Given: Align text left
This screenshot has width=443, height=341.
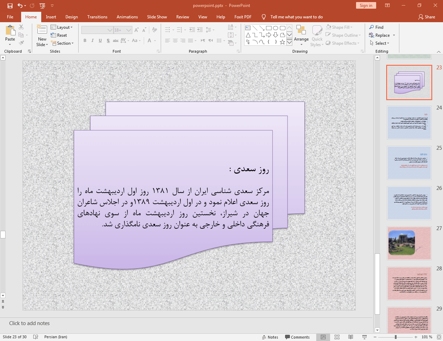Looking at the screenshot, I should [167, 41].
